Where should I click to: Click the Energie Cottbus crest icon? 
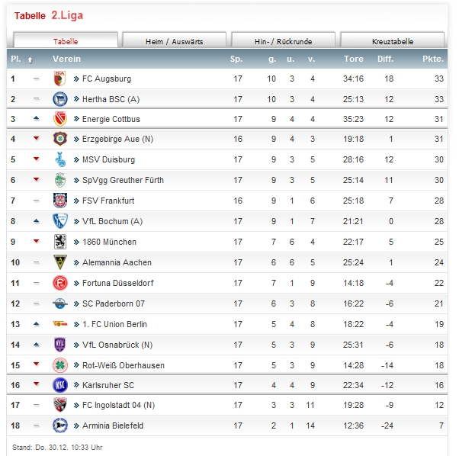(x=59, y=119)
